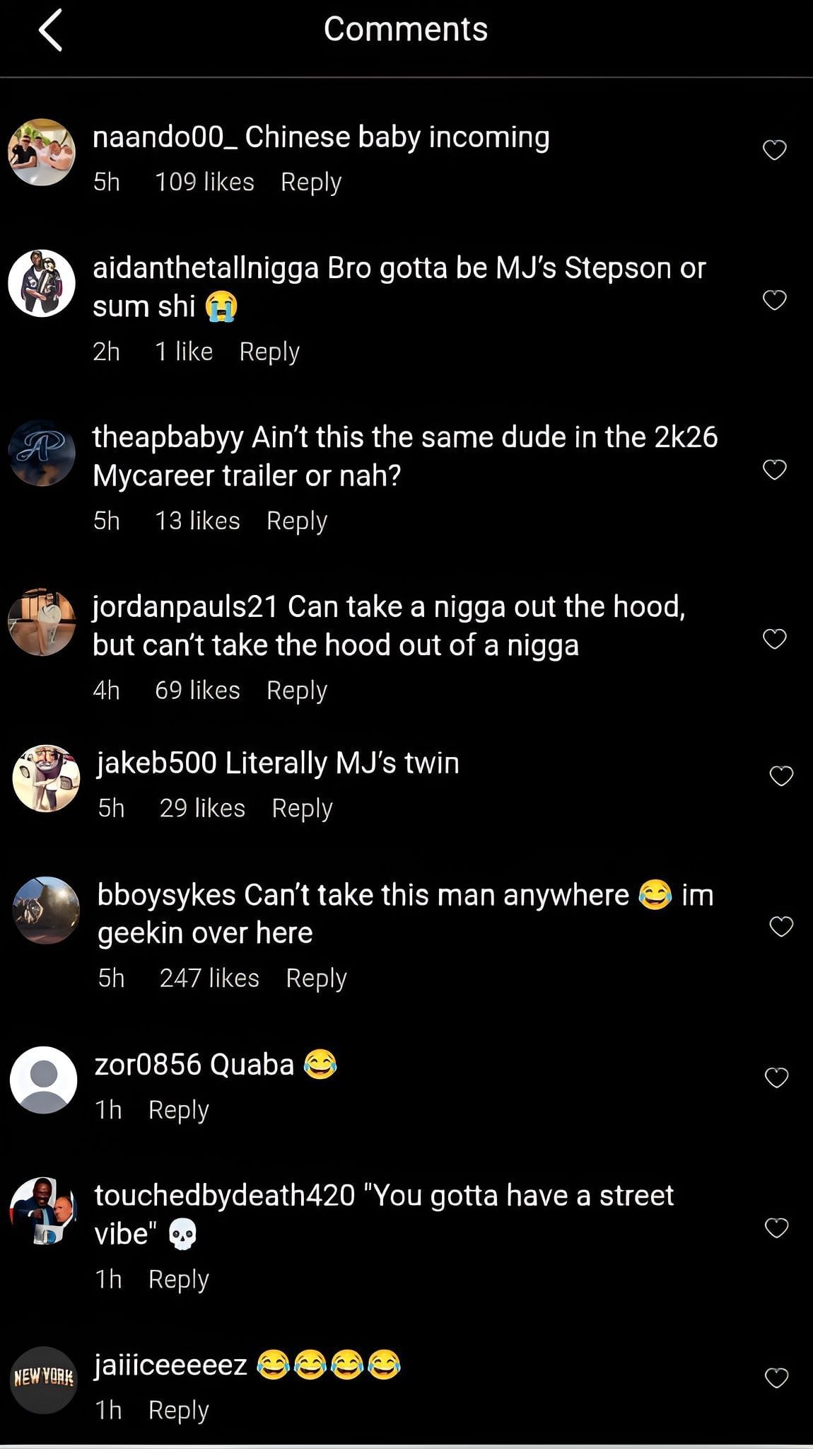Tap zor0856's default profile avatar
813x1449 pixels.
pos(44,1080)
